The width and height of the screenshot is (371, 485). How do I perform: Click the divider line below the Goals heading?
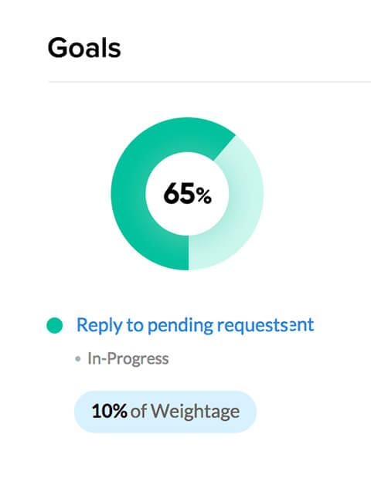[x=209, y=82]
